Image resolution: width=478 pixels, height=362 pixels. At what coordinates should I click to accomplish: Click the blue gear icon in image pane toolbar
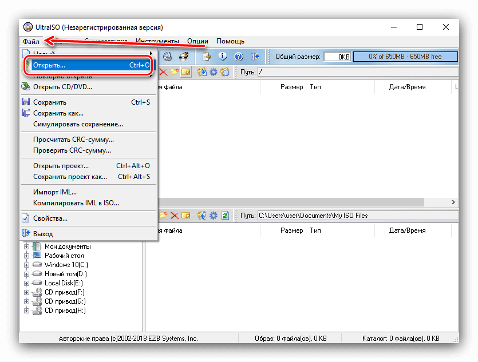(x=214, y=72)
